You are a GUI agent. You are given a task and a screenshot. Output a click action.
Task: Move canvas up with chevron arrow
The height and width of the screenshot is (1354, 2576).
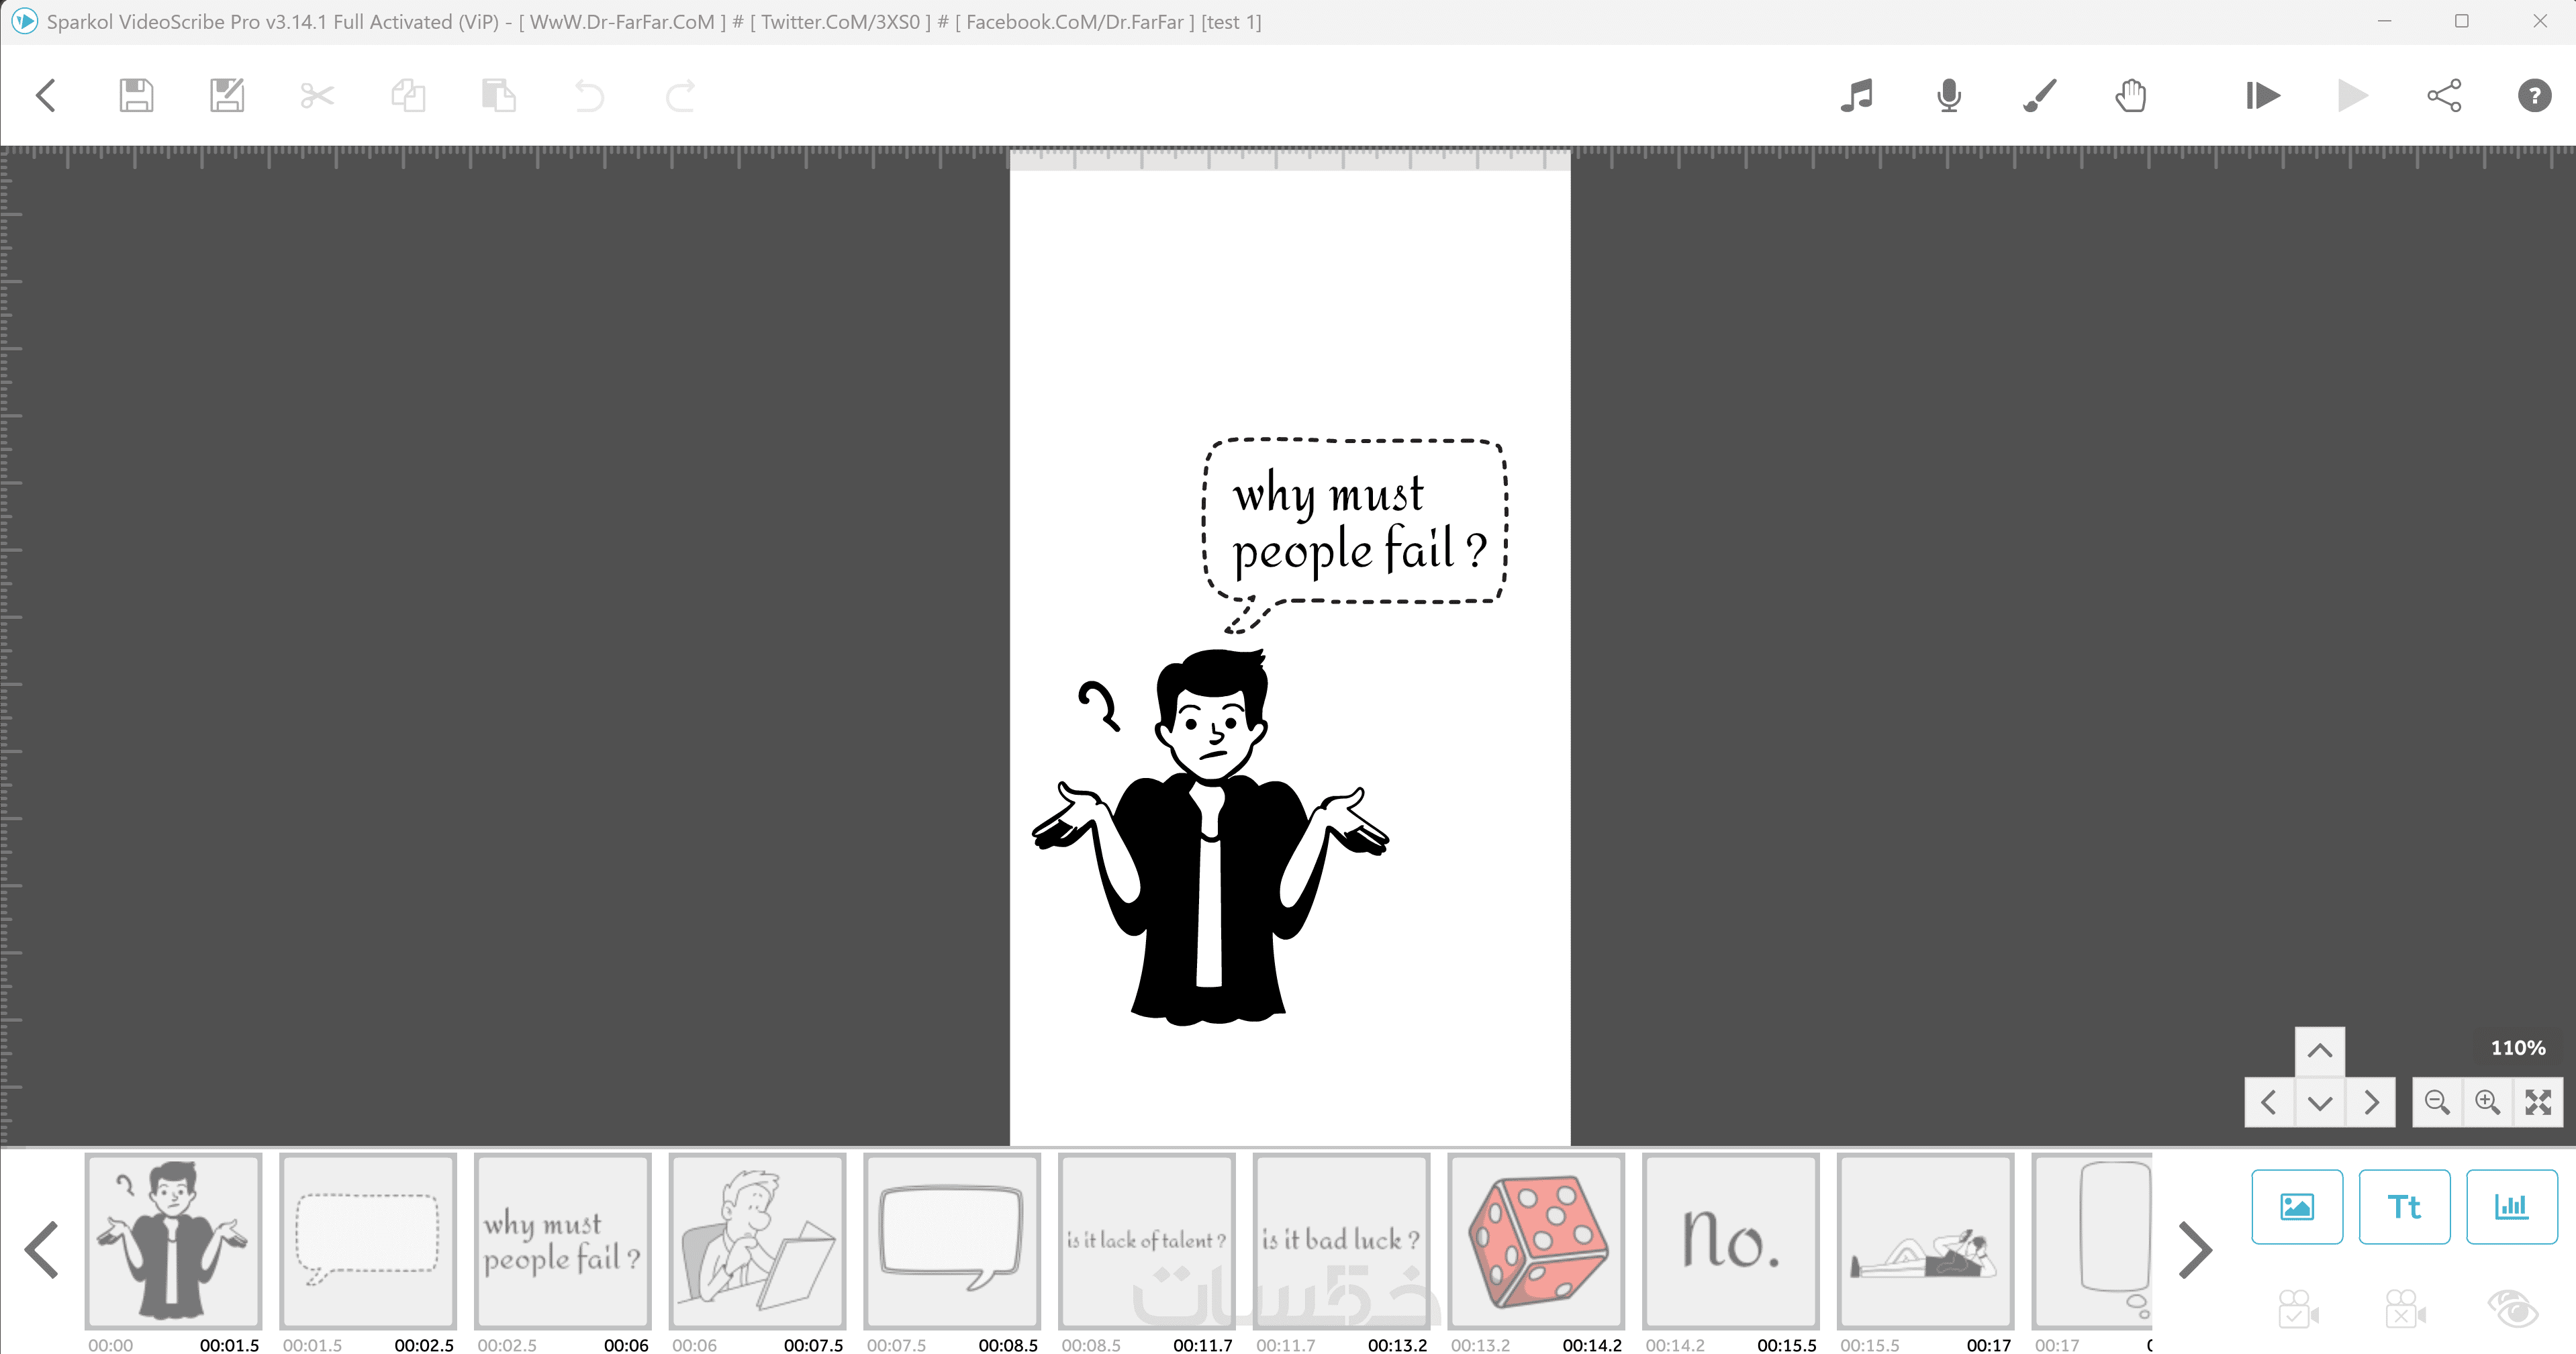(x=2320, y=1051)
